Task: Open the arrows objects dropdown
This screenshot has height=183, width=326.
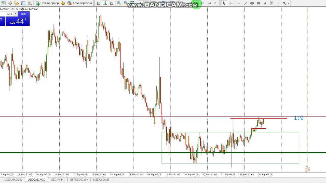Action: (286, 3)
